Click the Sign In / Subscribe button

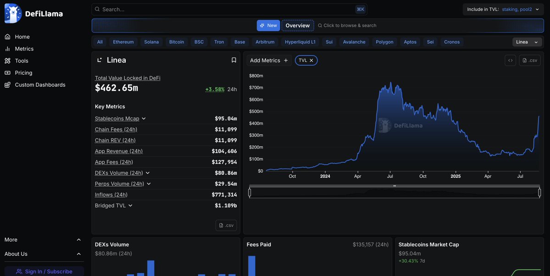(x=44, y=271)
